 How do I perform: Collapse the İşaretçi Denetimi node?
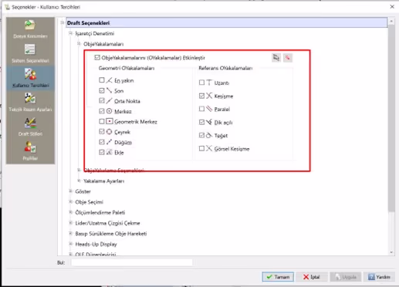(x=70, y=33)
